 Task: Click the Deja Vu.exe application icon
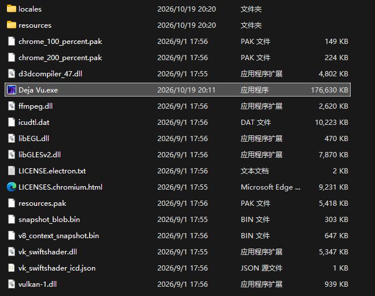coord(11,90)
